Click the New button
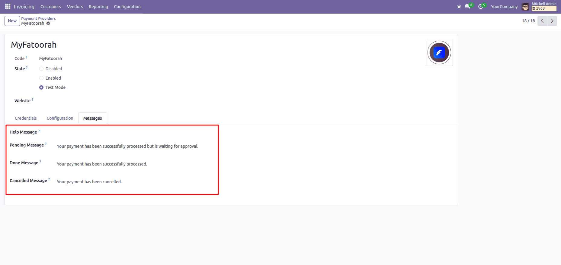Image resolution: width=561 pixels, height=265 pixels. [12, 21]
